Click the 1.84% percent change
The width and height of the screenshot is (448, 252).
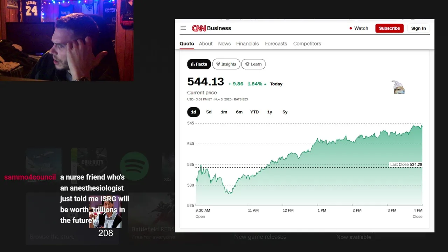(x=257, y=84)
